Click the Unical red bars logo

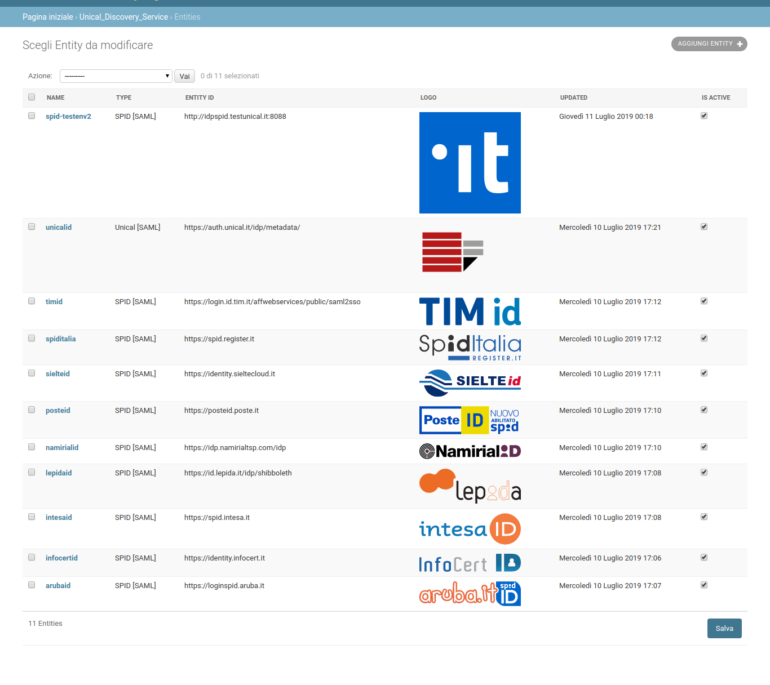(453, 252)
